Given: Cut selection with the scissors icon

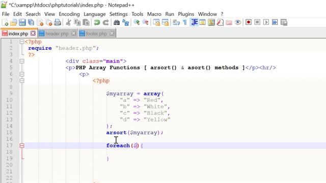Looking at the screenshot, I should tap(68, 22).
